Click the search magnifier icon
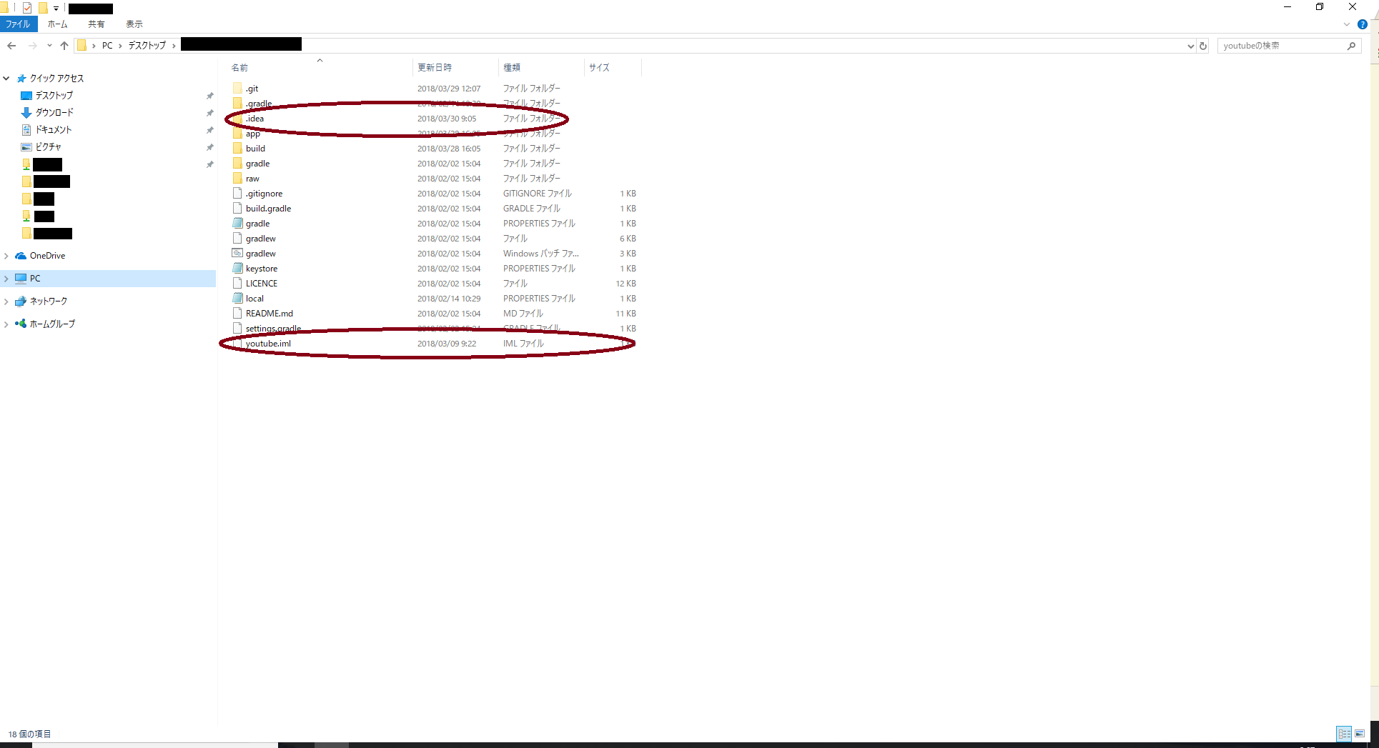1379x748 pixels. [x=1351, y=46]
